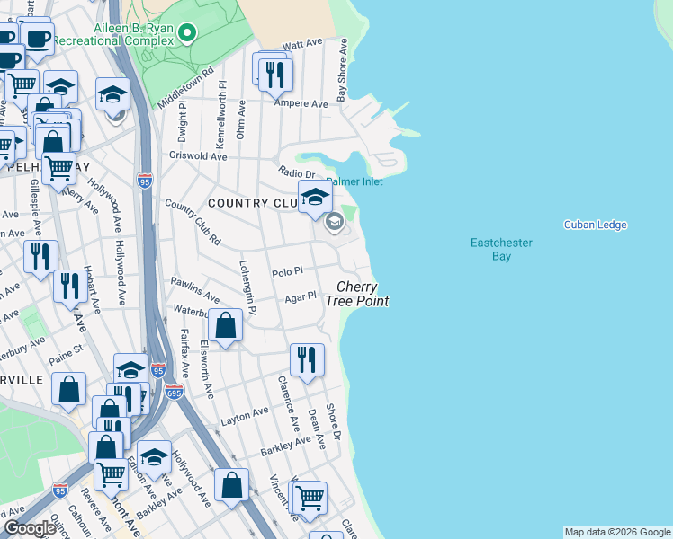Click the Layton Ave label
673x539 pixels.
coord(244,417)
